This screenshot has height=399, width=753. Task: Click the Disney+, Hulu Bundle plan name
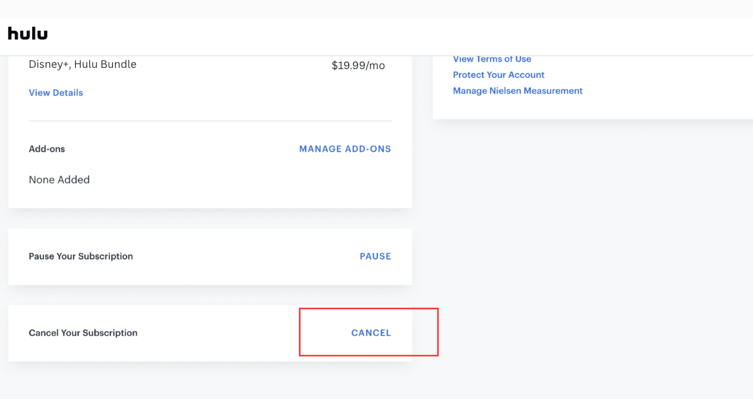point(82,64)
